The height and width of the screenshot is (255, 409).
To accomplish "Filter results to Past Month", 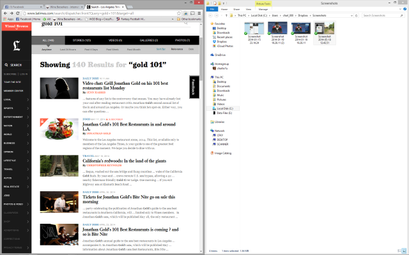I will pos(134,50).
